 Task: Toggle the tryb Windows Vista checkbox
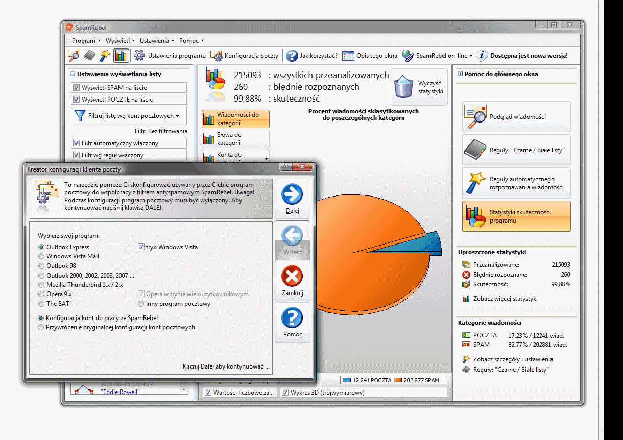tap(141, 247)
